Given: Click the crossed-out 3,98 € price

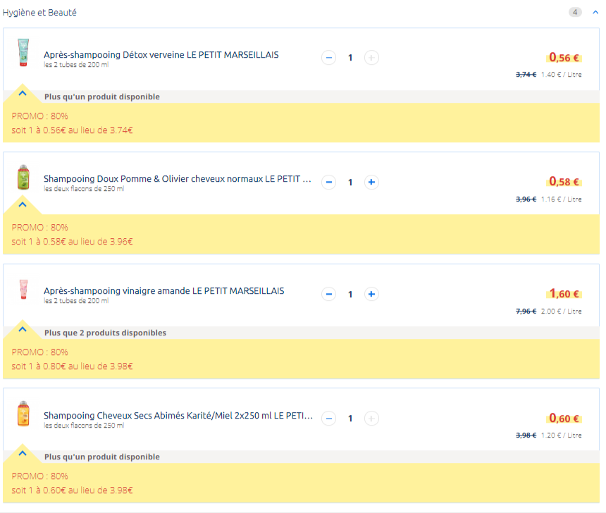Looking at the screenshot, I should click(x=526, y=435).
